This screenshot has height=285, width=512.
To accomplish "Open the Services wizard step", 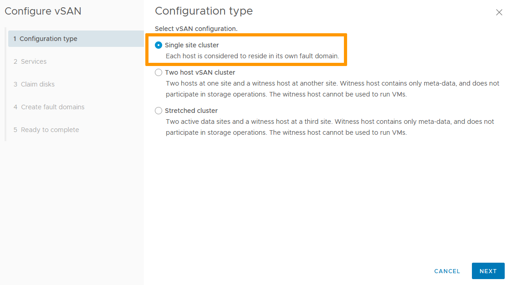I will 34,61.
